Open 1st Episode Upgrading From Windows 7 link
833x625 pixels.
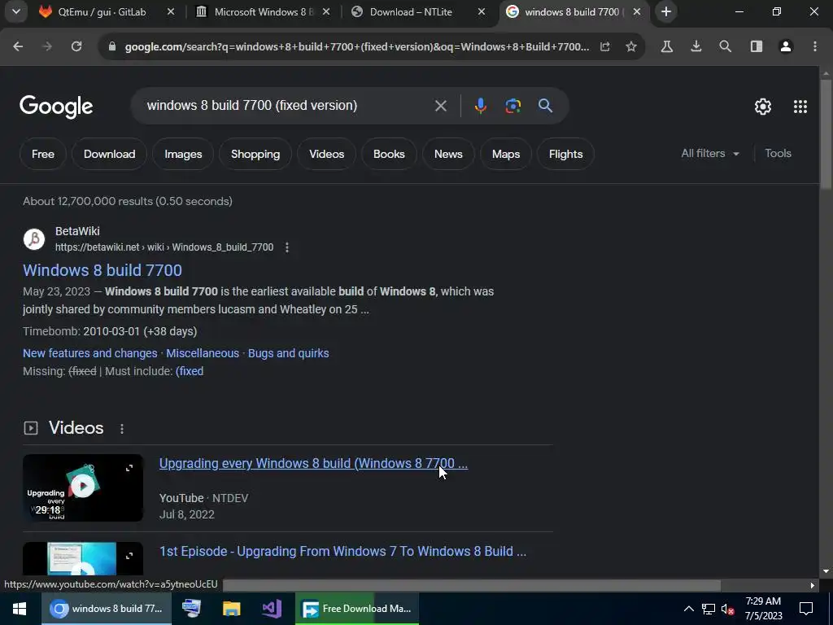pos(342,551)
